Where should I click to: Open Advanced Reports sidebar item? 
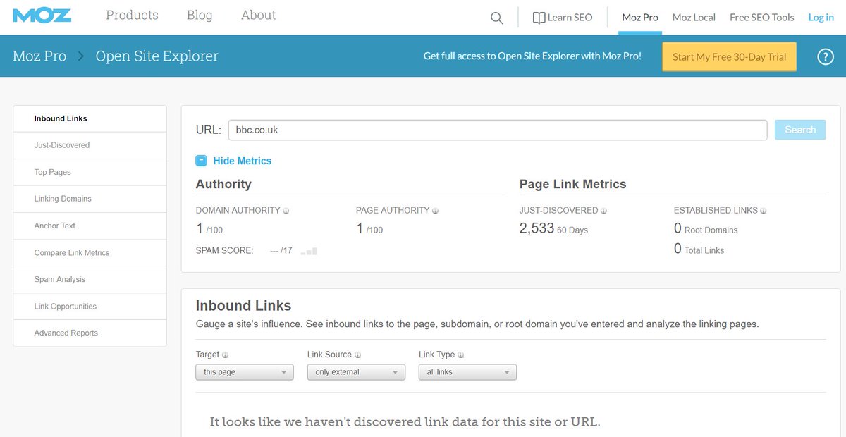pyautogui.click(x=90, y=333)
